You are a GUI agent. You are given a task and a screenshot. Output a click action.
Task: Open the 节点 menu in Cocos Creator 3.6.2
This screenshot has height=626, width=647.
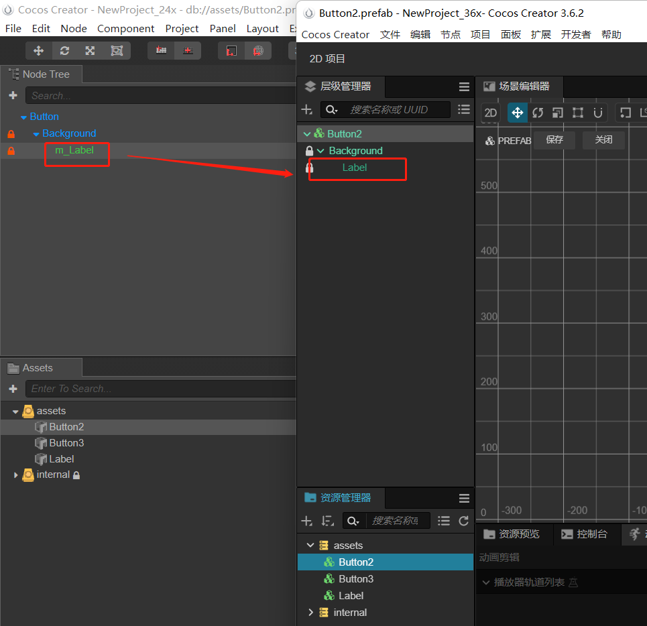451,34
